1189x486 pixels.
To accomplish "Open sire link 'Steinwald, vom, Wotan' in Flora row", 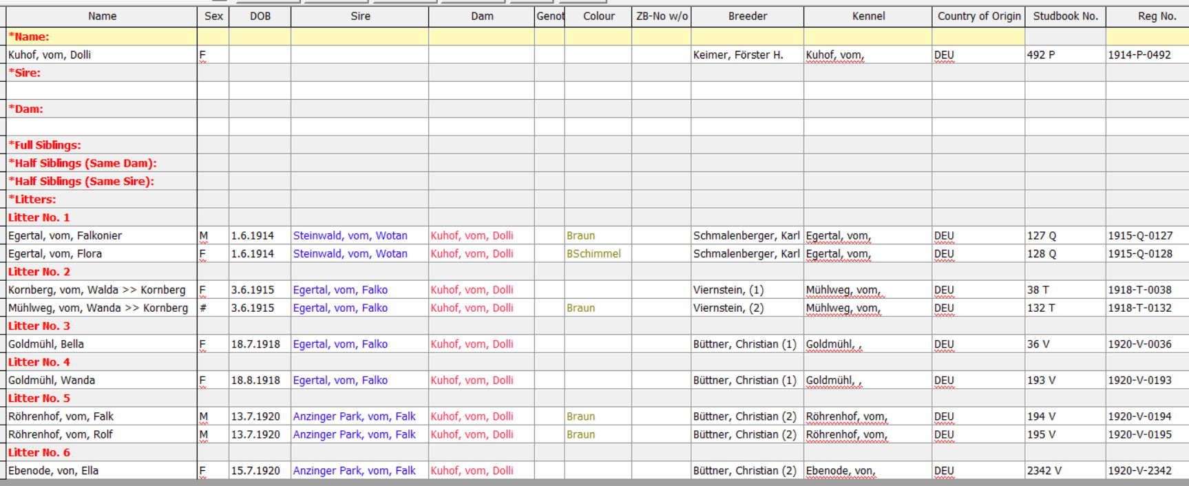I will point(350,253).
